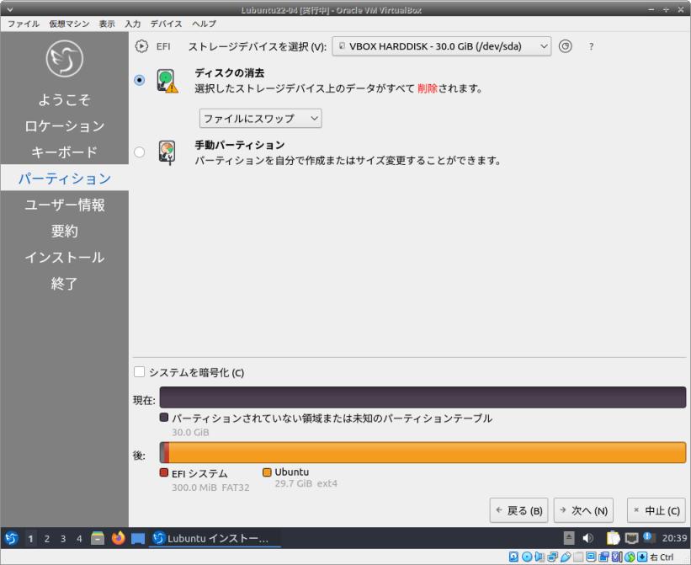
Task: Click VirtualBox display status icon
Action: coord(592,557)
